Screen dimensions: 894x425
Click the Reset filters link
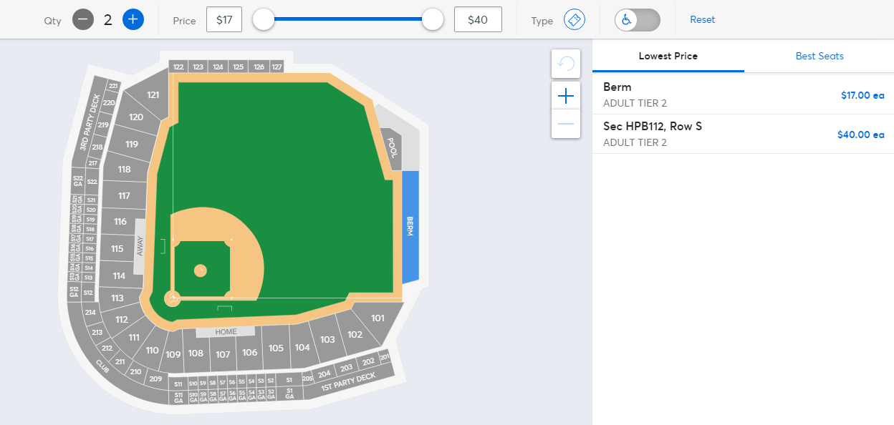click(702, 20)
